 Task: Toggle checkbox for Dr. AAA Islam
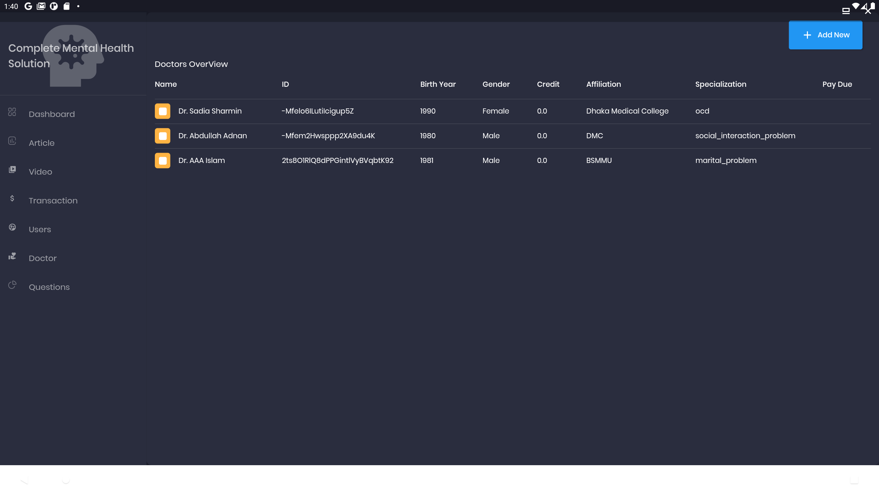click(162, 161)
